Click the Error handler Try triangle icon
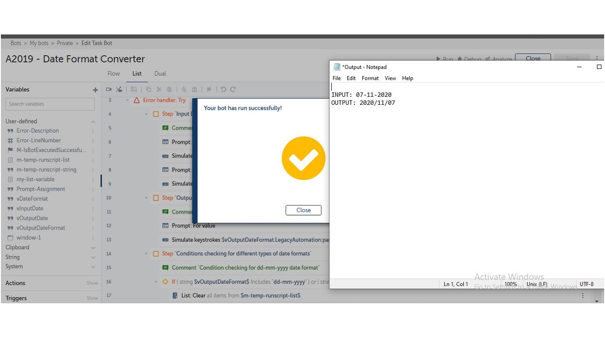 pos(137,100)
